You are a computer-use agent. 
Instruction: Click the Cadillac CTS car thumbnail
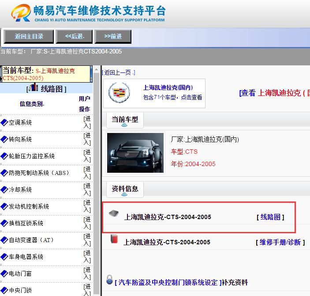click(135, 153)
